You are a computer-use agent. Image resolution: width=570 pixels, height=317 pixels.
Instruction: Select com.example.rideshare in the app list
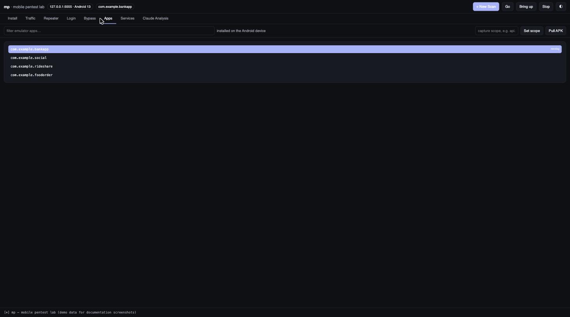(x=285, y=66)
